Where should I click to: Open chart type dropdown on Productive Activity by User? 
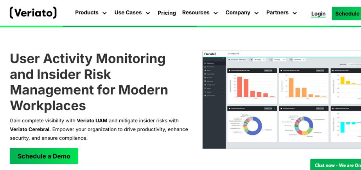pos(320,70)
